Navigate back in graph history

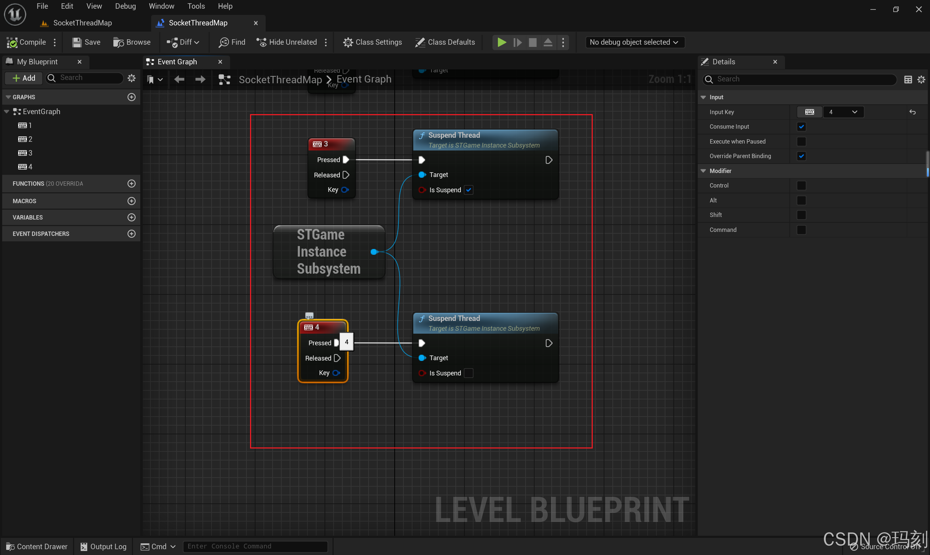179,79
